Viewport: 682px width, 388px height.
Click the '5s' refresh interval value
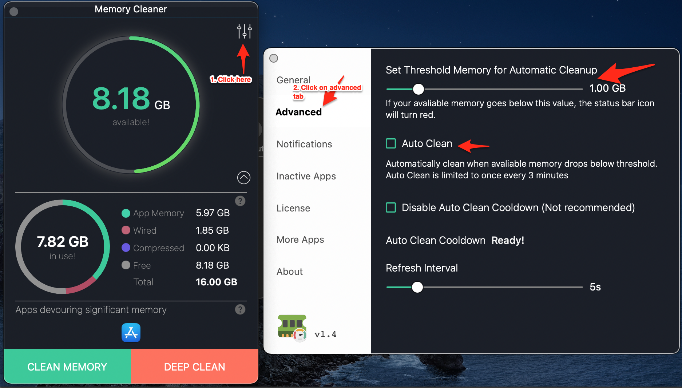tap(595, 287)
